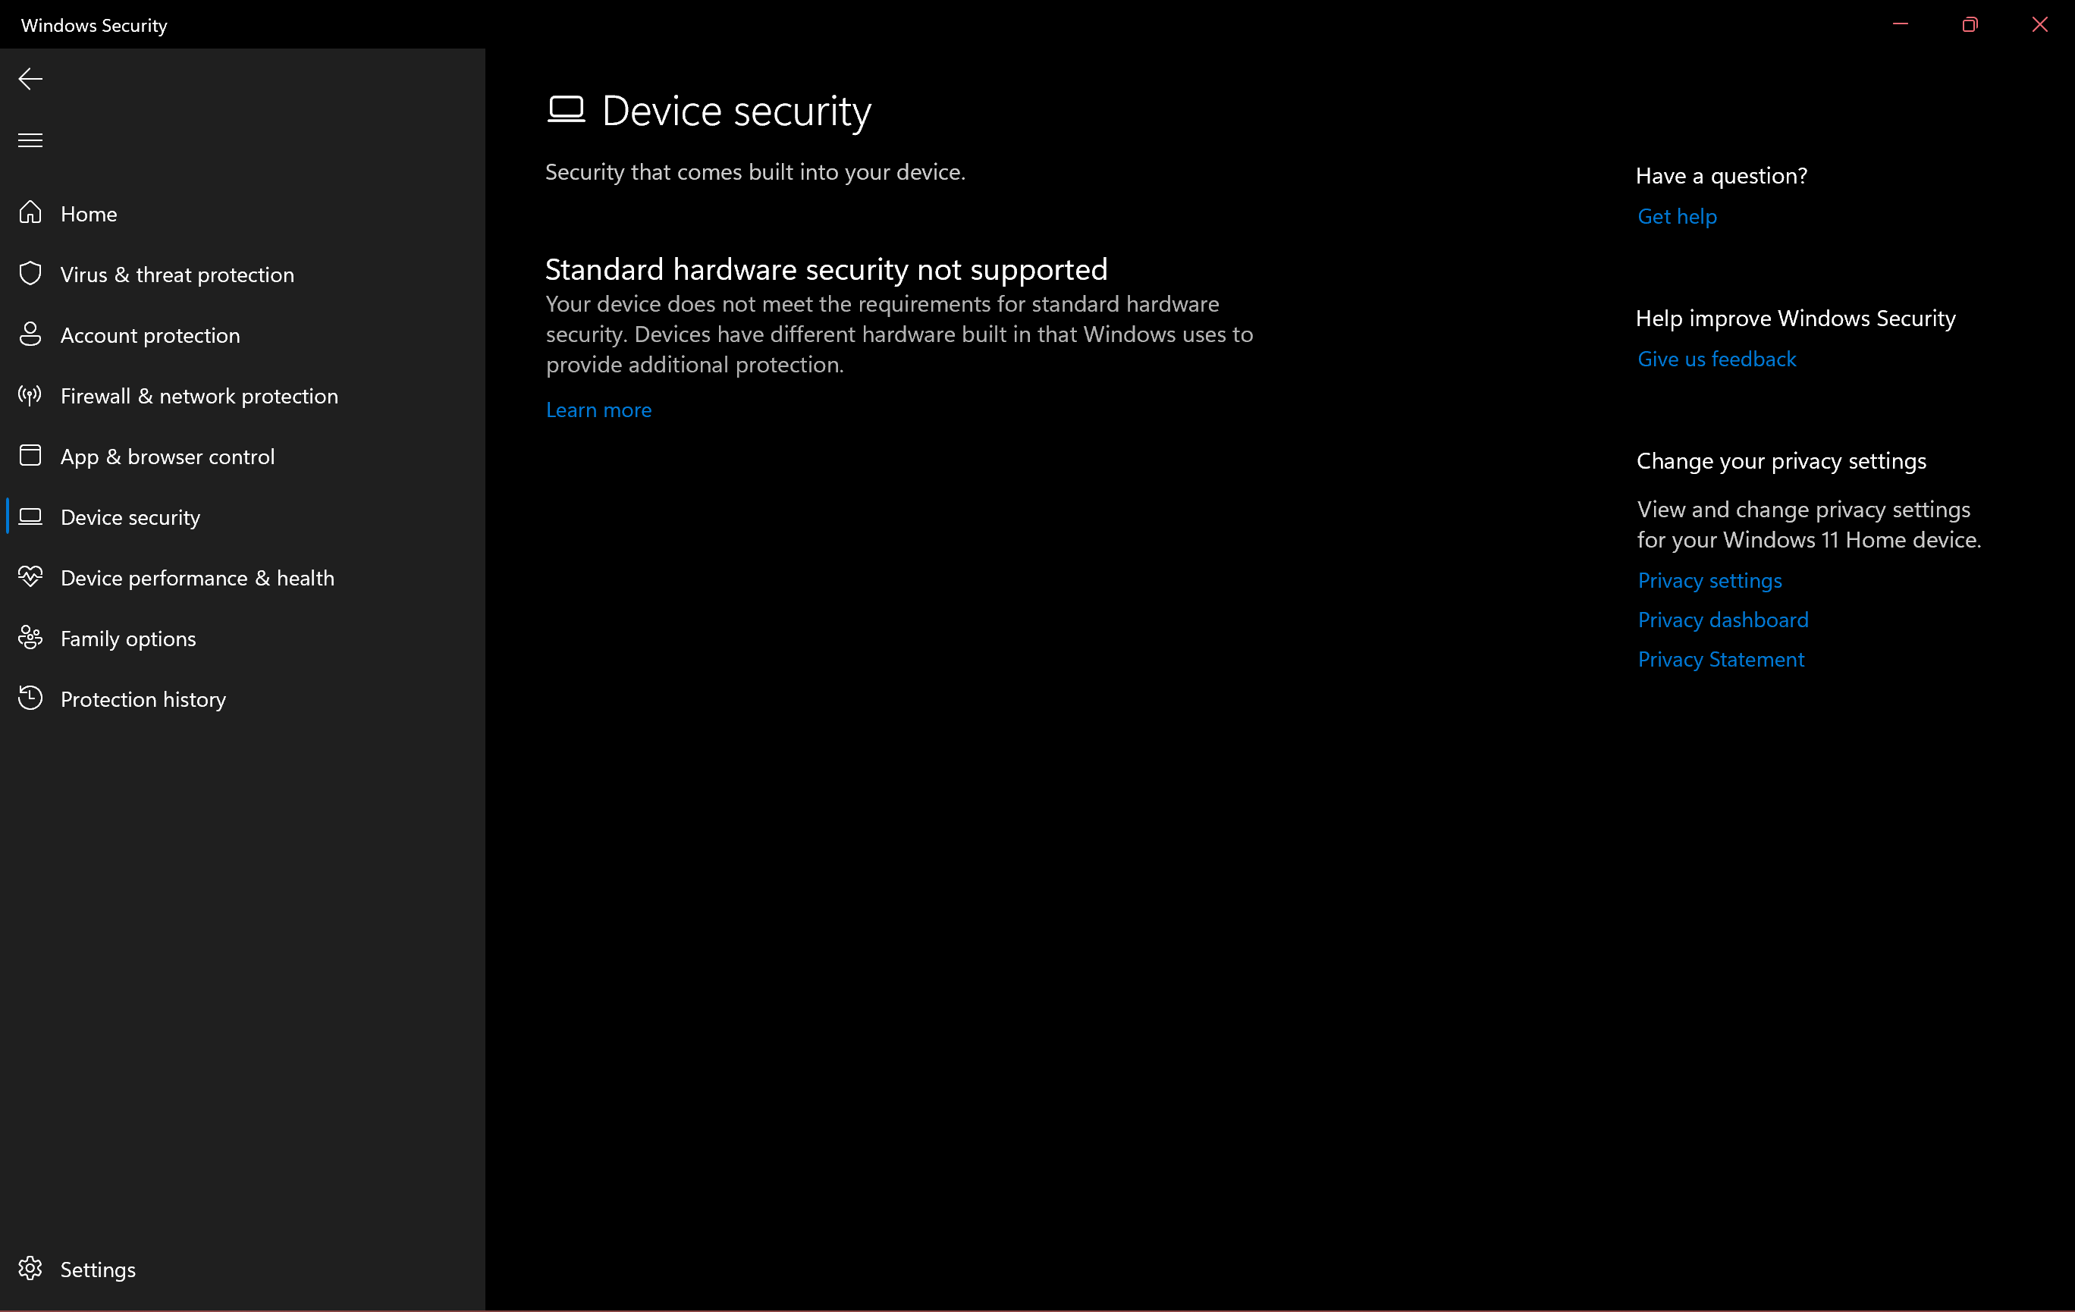Click the Device security laptop icon in sidebar
2075x1312 pixels.
[30, 517]
